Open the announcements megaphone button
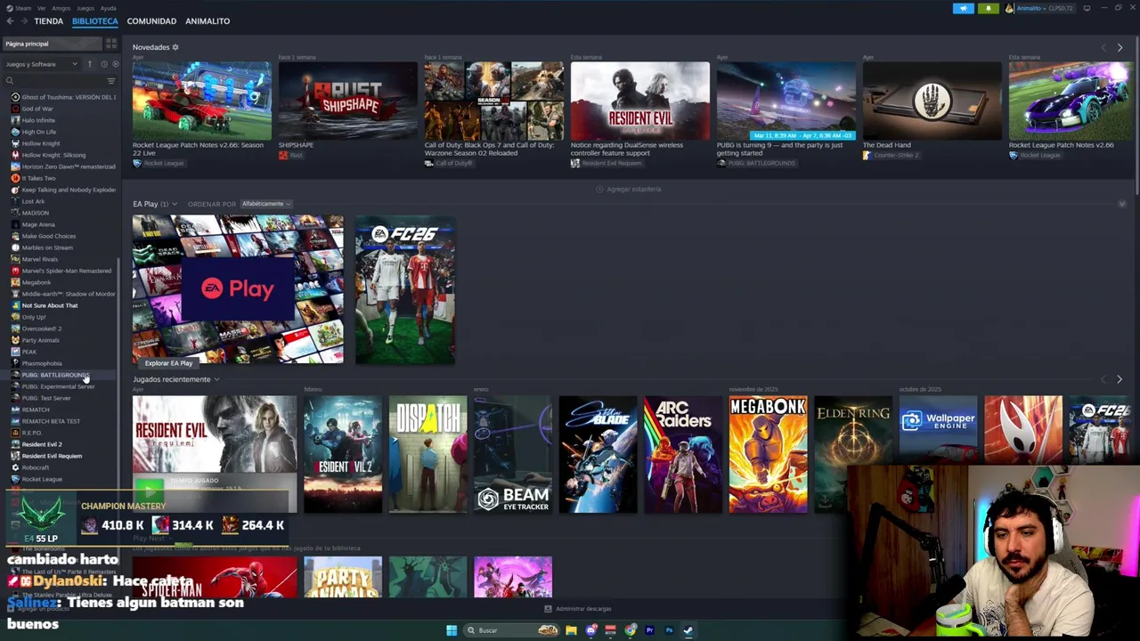Viewport: 1140px width, 641px height. pyautogui.click(x=964, y=8)
